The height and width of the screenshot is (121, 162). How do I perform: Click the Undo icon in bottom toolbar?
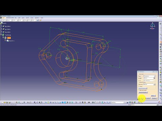[19, 103]
